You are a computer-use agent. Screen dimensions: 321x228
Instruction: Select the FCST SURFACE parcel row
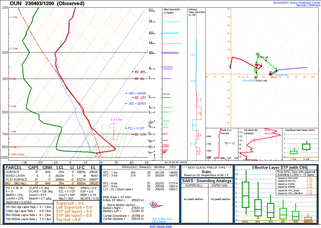(52, 179)
